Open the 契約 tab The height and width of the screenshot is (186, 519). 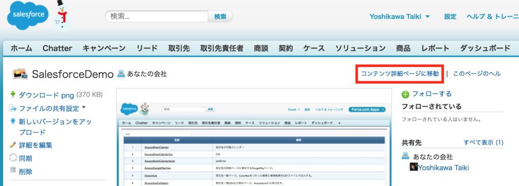(286, 49)
